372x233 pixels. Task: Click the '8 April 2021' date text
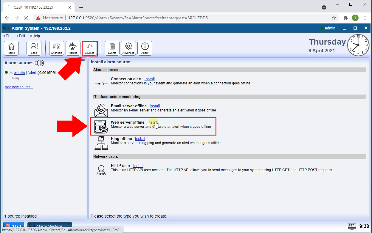point(322,51)
